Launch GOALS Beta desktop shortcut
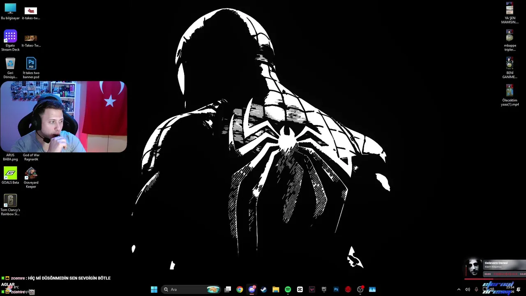This screenshot has height=296, width=526. click(x=10, y=176)
